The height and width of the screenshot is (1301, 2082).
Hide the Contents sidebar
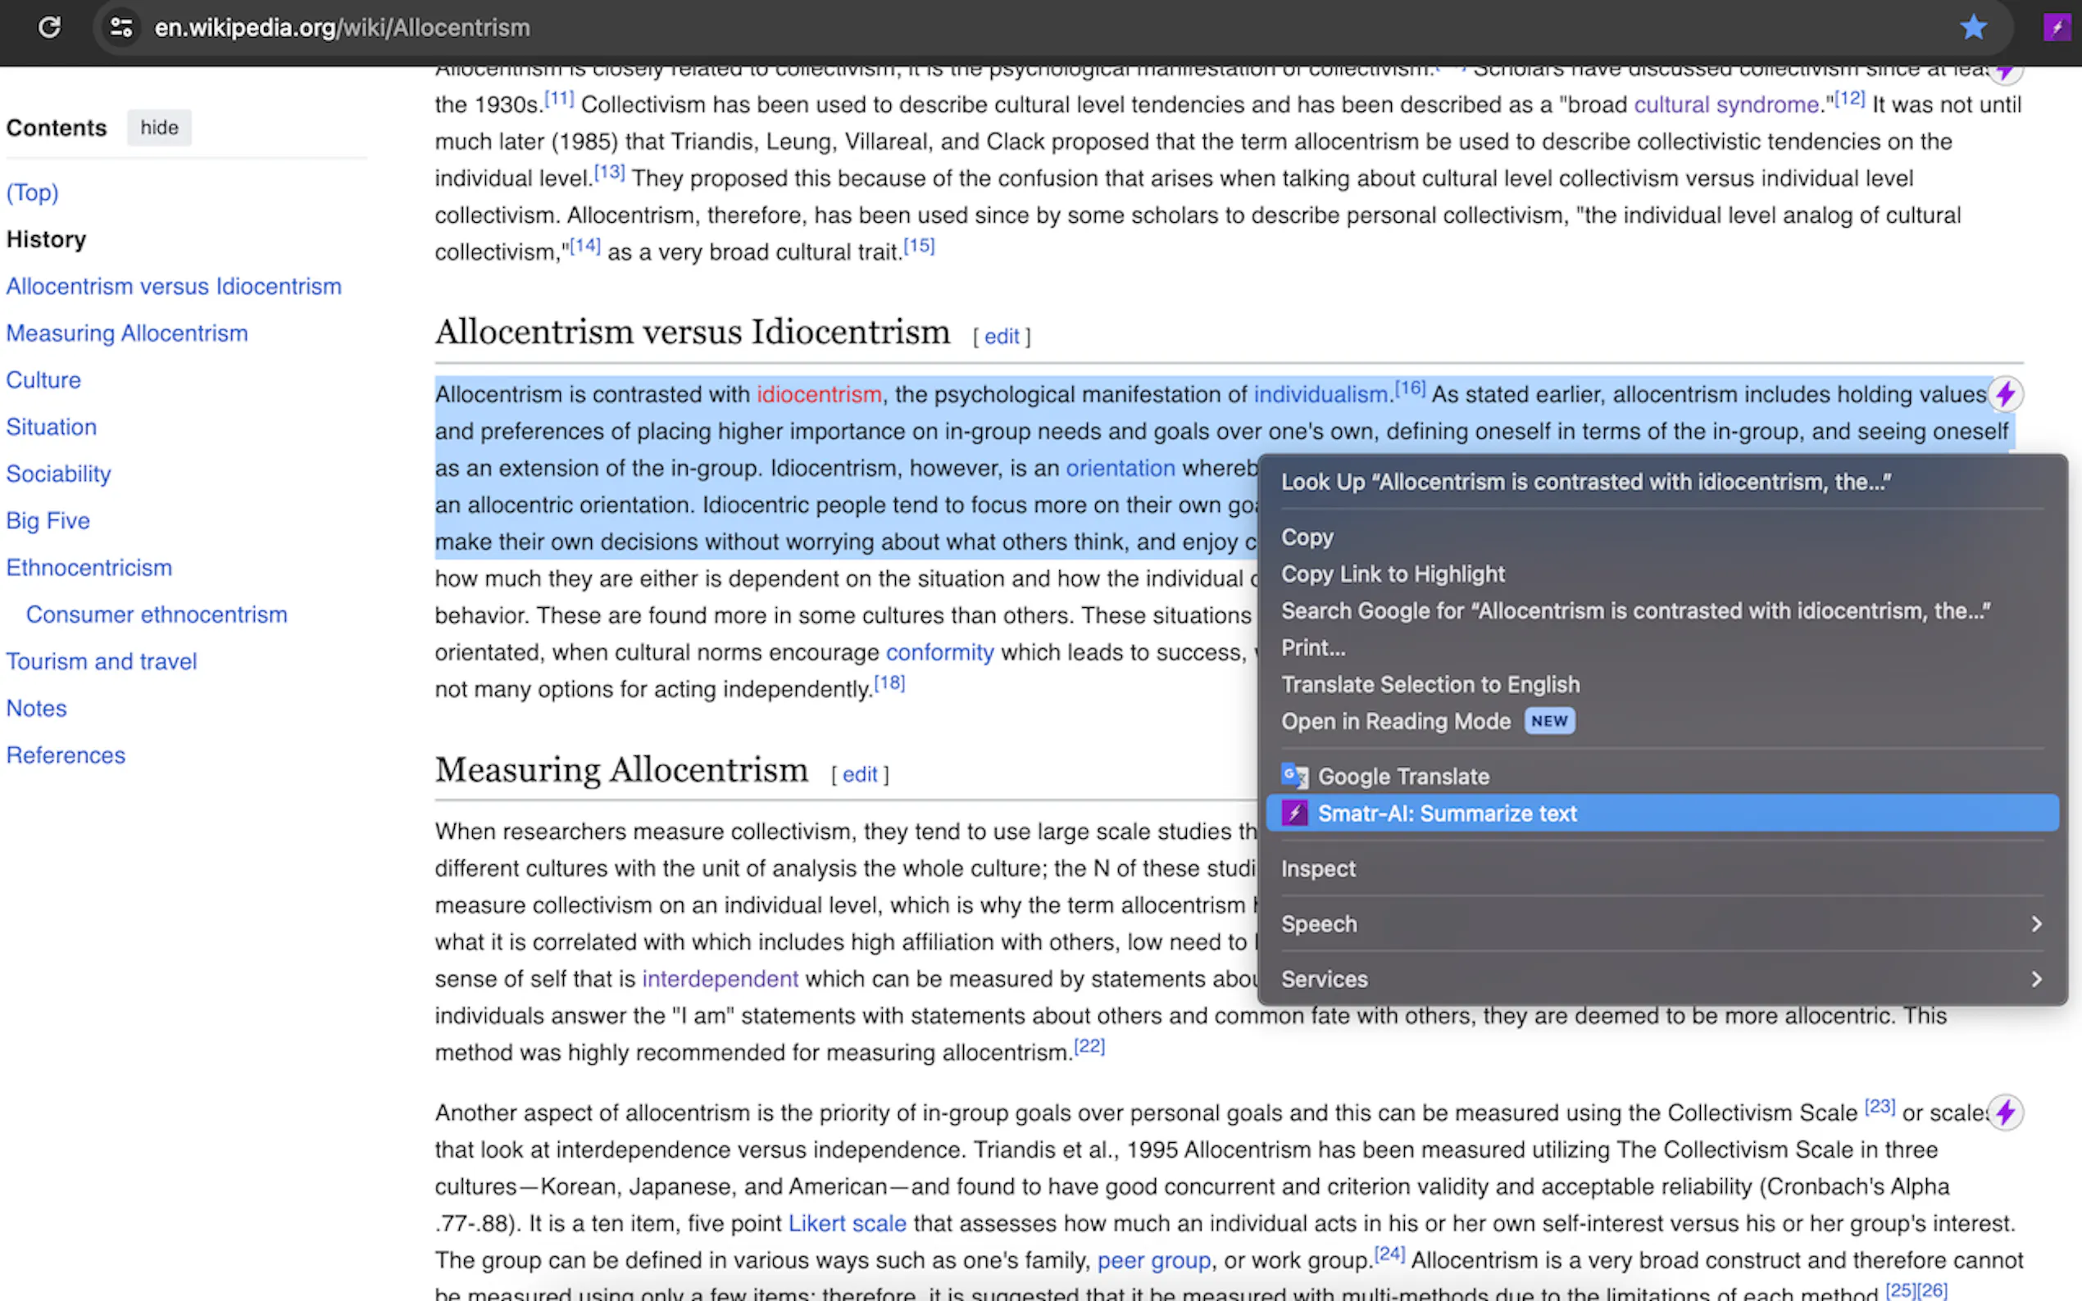coord(159,127)
